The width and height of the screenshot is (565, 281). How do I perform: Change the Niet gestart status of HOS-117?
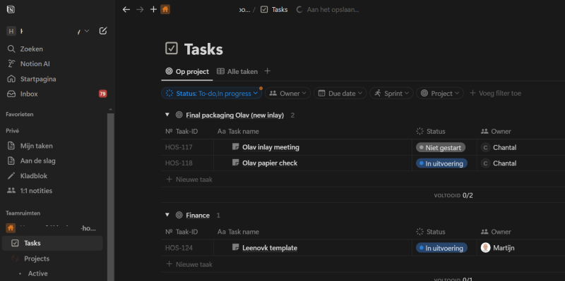440,147
